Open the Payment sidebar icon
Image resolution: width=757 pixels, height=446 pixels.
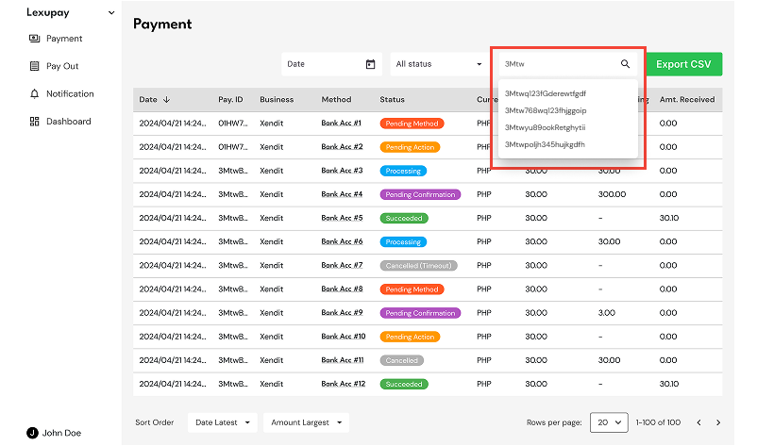[x=34, y=39]
